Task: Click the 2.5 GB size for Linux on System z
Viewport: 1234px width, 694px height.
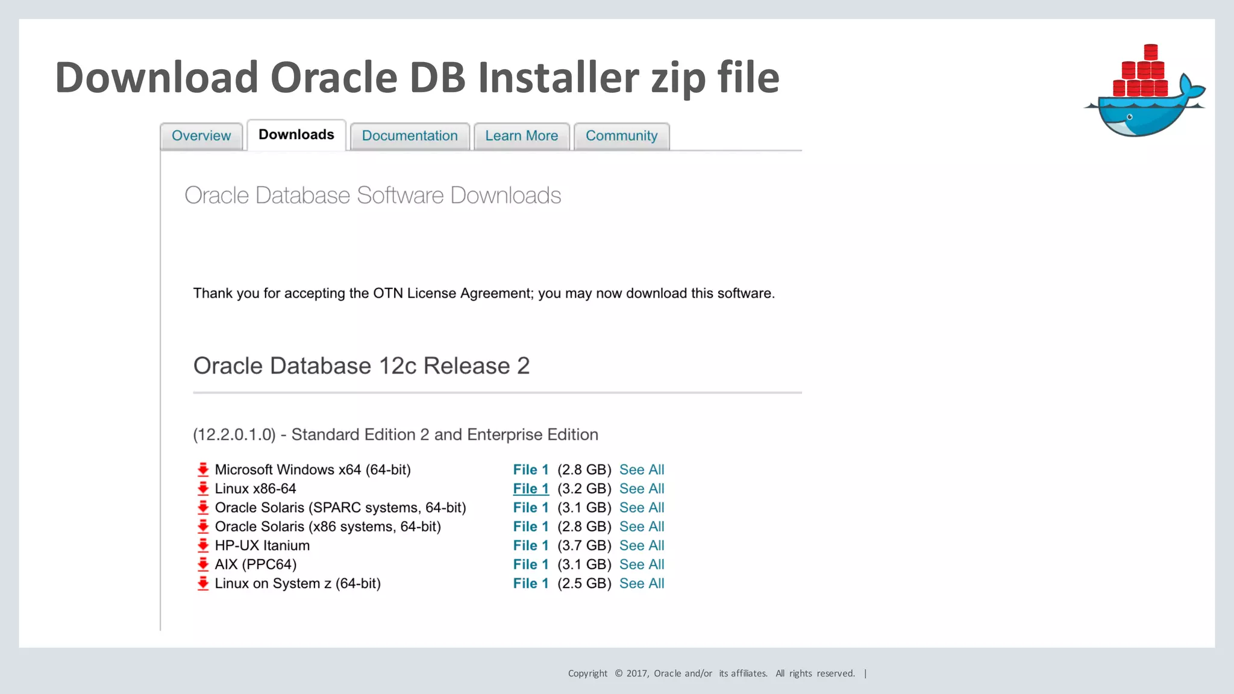Action: pyautogui.click(x=584, y=584)
